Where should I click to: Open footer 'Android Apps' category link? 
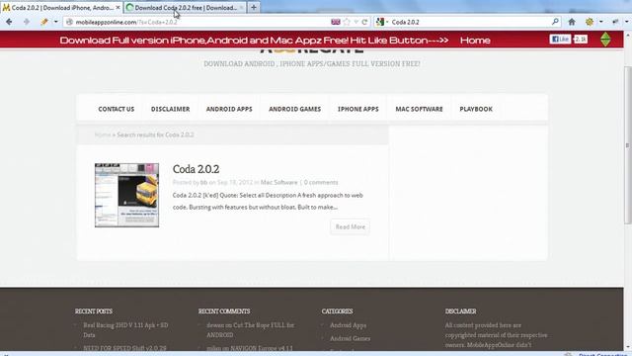click(348, 325)
